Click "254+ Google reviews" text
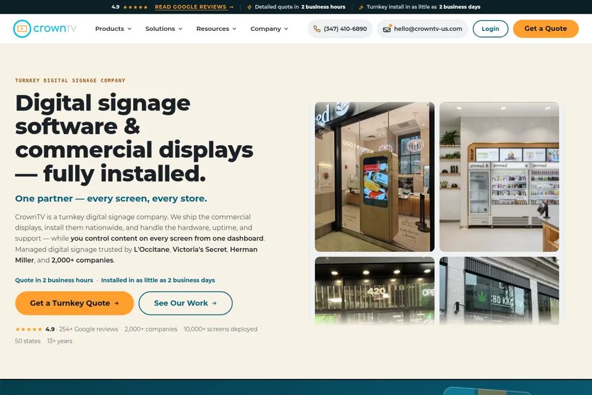The image size is (592, 395). pyautogui.click(x=88, y=329)
